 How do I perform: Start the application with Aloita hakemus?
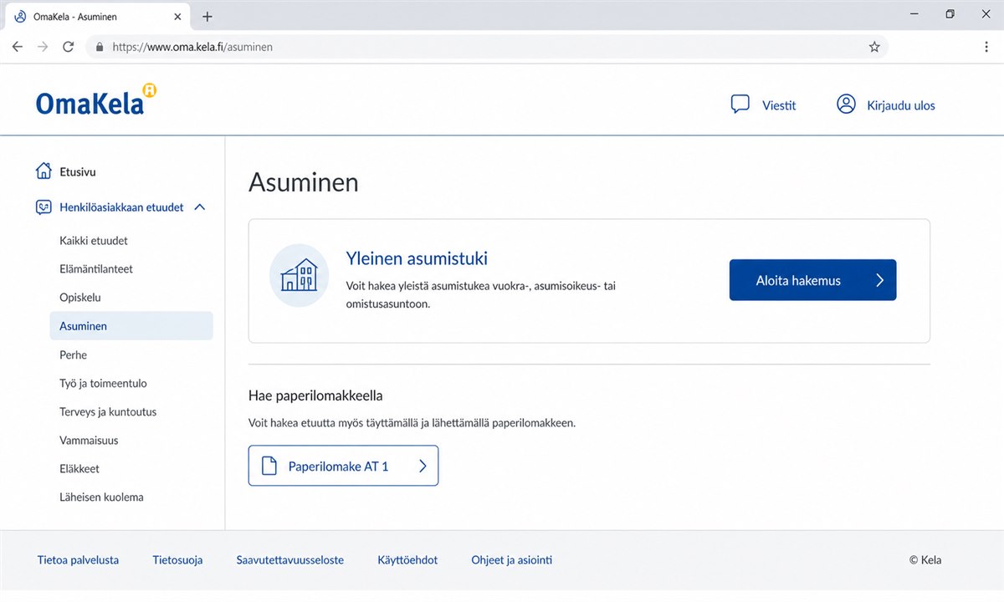tap(812, 280)
